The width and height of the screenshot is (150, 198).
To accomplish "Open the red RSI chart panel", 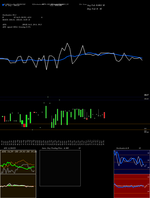I will click(132, 186).
